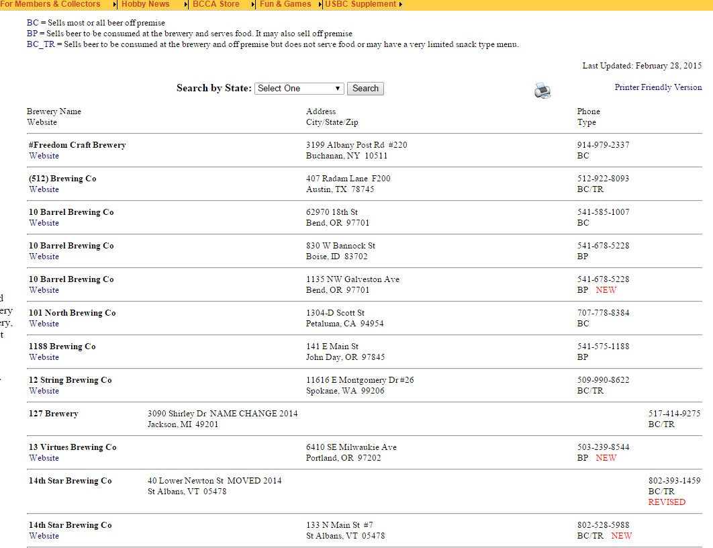Click phone number 707-778-8384
This screenshot has height=548, width=713.
coord(604,313)
